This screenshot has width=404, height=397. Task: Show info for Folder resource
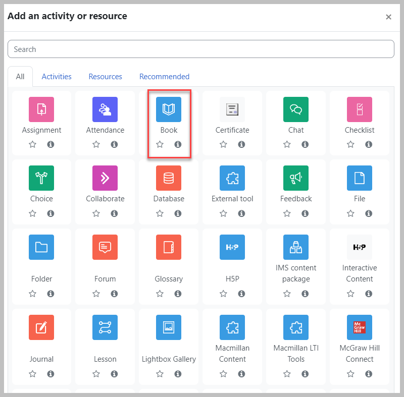[x=50, y=294]
